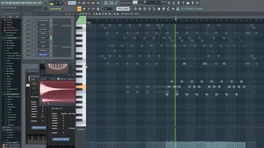The image size is (264, 148).
Task: Toggle the Bass channel select indicator
Action: 51,38
